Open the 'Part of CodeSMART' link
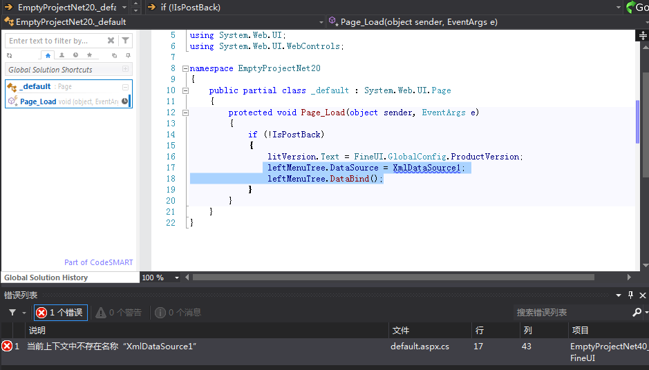The height and width of the screenshot is (370, 649). (99, 262)
